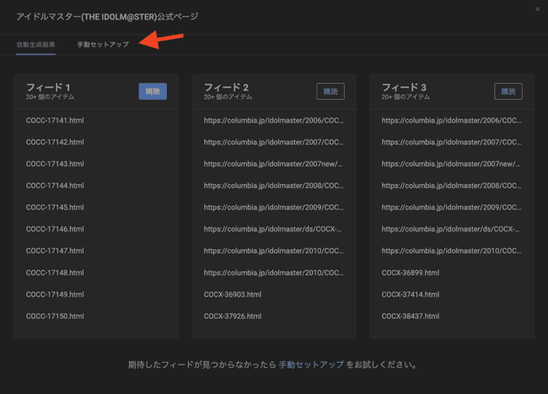The height and width of the screenshot is (394, 548).
Task: Select COCX-38437.html in フィード 3
Action: point(411,316)
